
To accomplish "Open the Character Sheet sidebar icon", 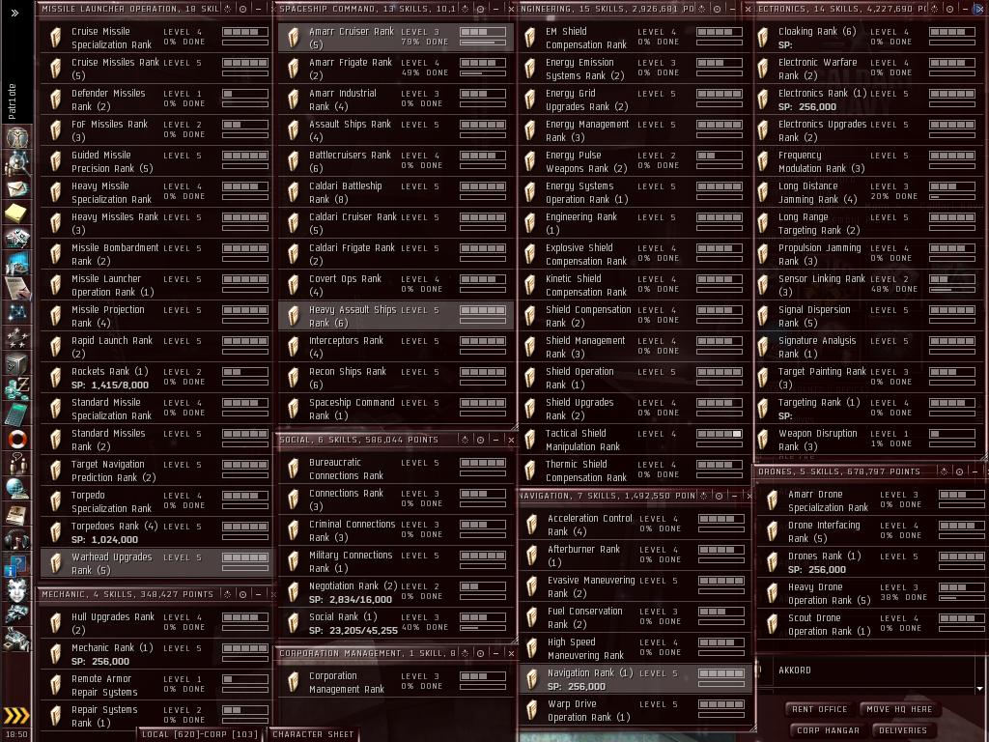I will coord(17,137).
